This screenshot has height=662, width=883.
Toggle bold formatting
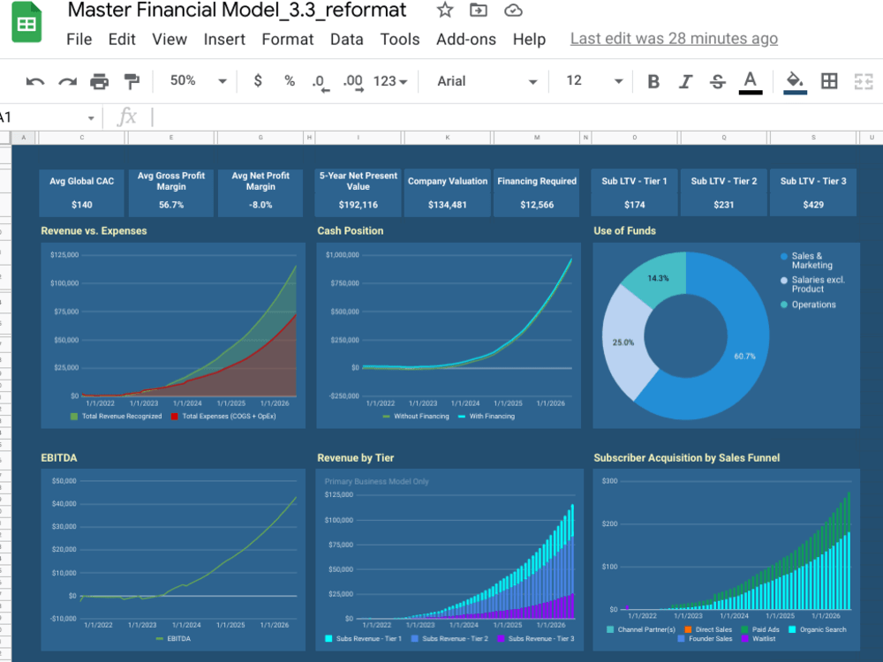(x=653, y=81)
